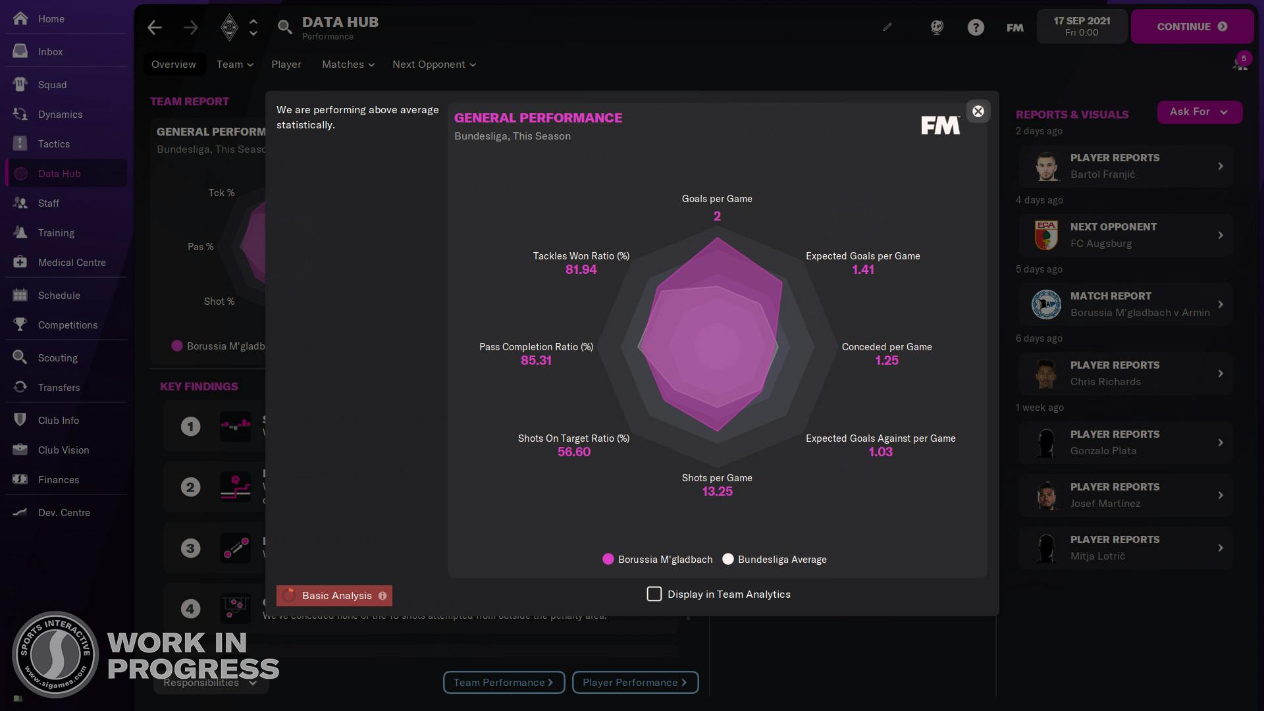Open the Ask For dropdown
Image resolution: width=1264 pixels, height=711 pixels.
pyautogui.click(x=1199, y=112)
